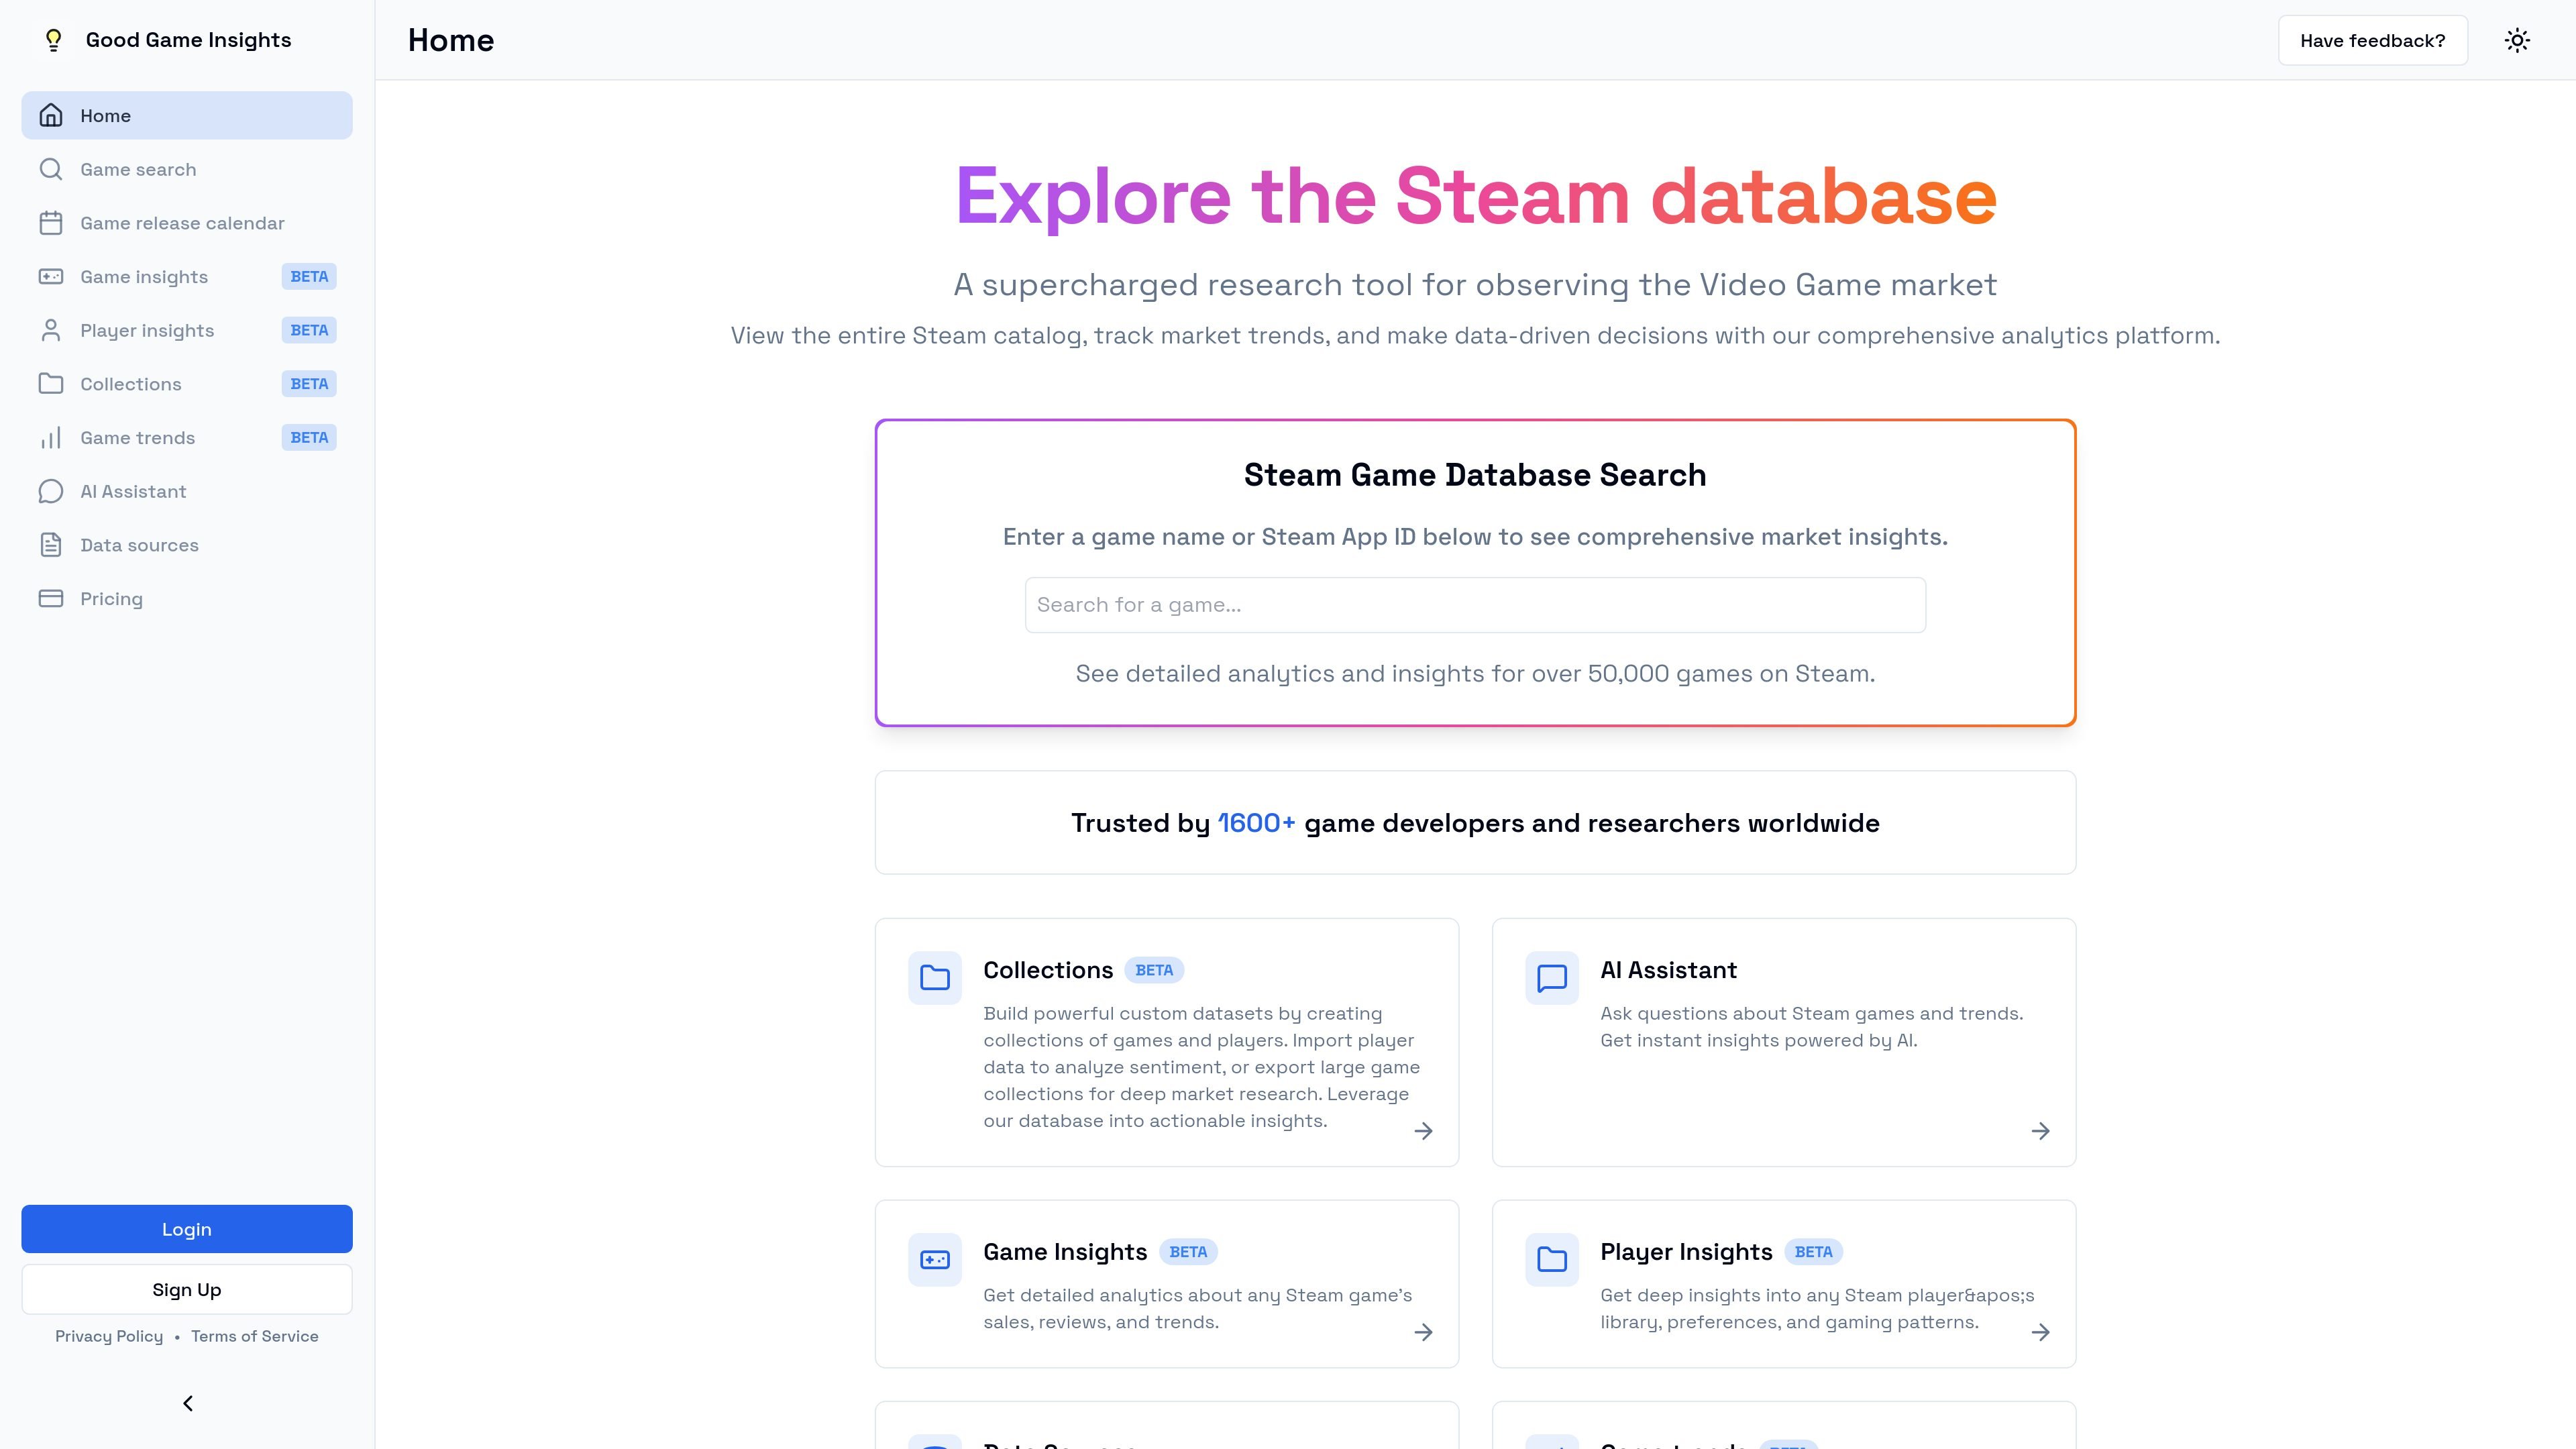Click the gamepad icon on Game Insights card
The width and height of the screenshot is (2576, 1449).
tap(935, 1260)
